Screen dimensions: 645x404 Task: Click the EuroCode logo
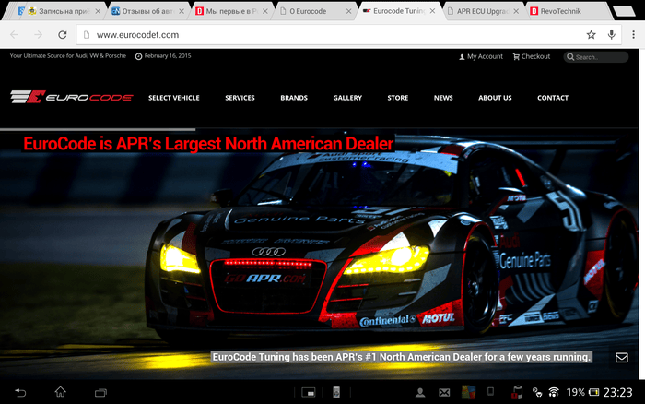pos(72,97)
